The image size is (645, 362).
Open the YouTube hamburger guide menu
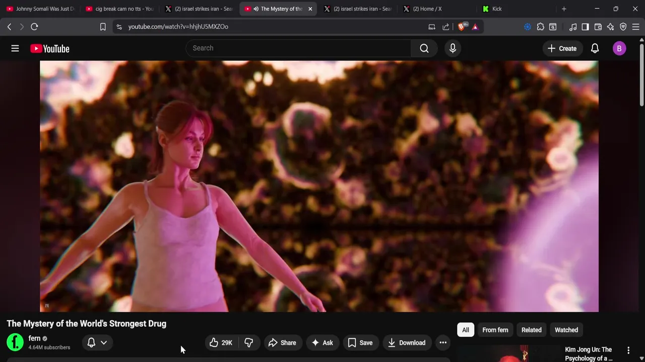(15, 48)
